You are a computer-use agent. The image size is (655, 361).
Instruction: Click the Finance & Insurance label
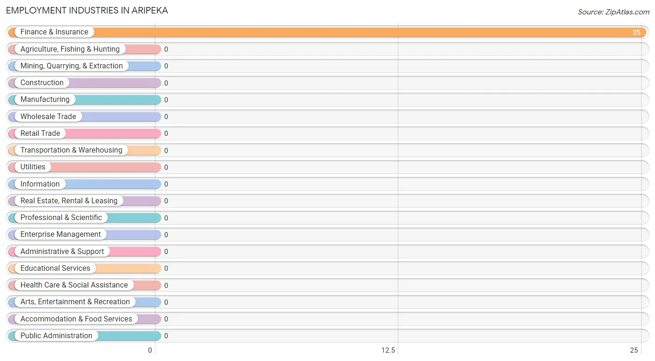tap(54, 32)
